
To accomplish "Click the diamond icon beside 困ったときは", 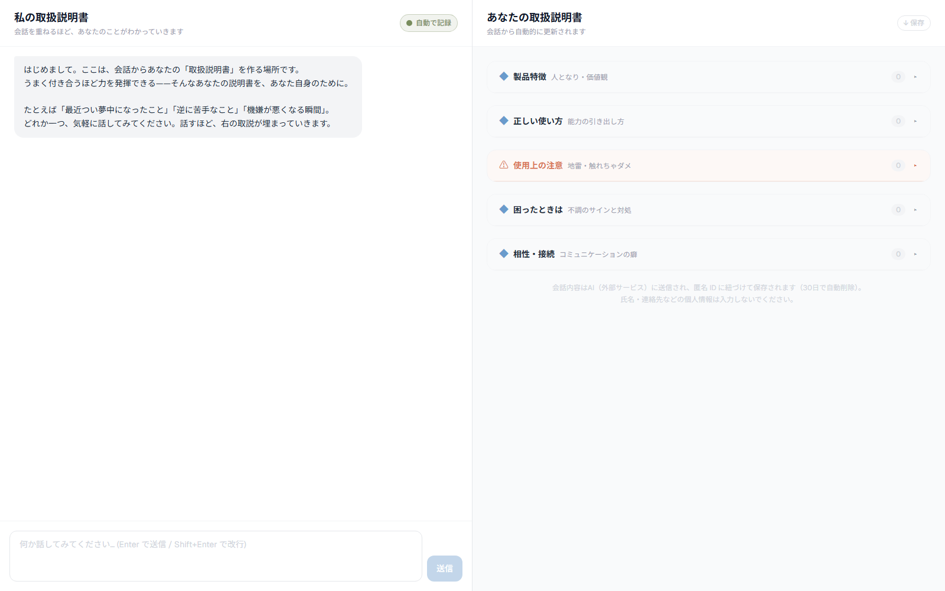I will tap(504, 209).
